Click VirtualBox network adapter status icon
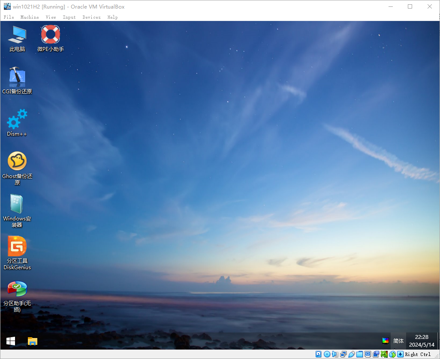 (343, 354)
